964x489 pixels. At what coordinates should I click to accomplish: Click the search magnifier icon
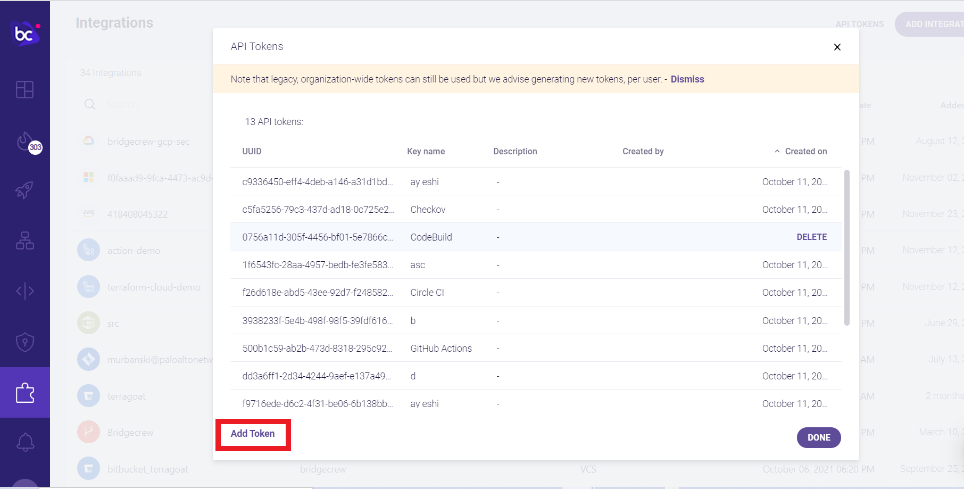coord(90,104)
